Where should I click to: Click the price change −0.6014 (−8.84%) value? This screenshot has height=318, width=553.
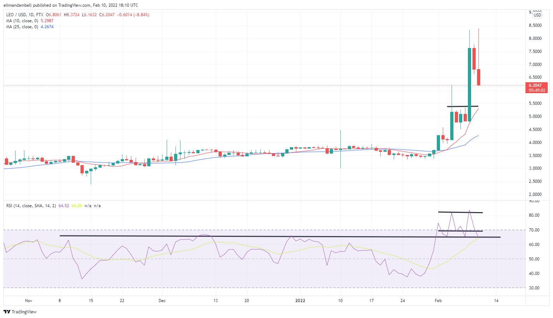tap(133, 15)
